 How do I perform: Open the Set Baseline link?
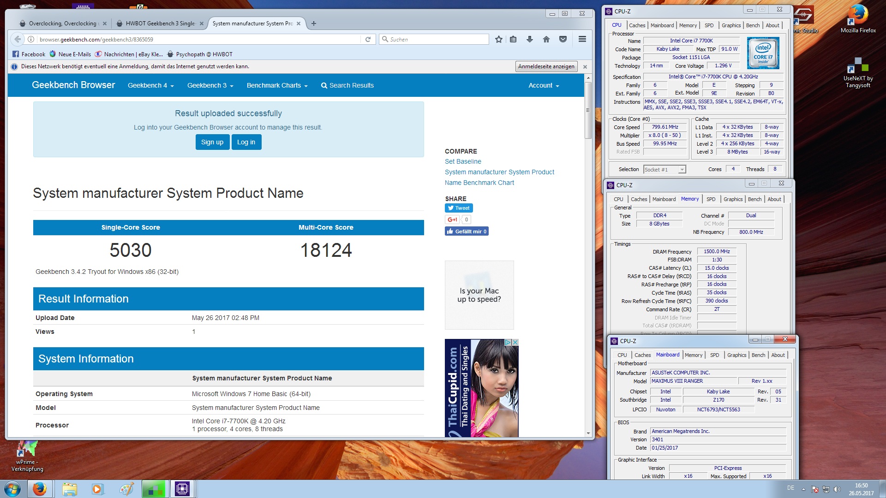pos(463,161)
